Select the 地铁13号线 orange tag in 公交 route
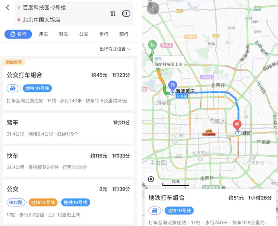The width and height of the screenshot is (278, 226). click(43, 202)
